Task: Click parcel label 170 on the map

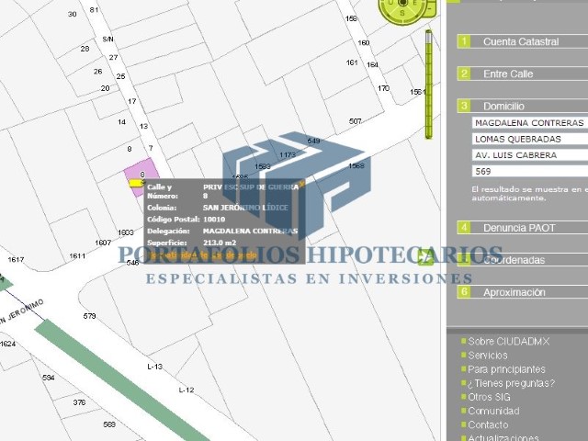Action: (x=384, y=88)
